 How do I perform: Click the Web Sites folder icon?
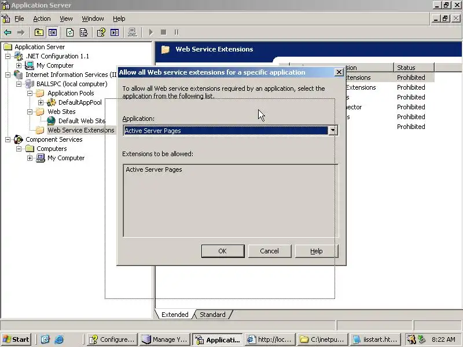click(40, 112)
